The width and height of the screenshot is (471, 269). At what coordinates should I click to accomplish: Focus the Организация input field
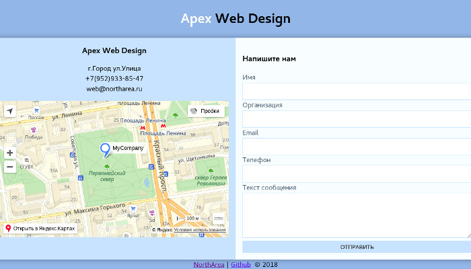pyautogui.click(x=357, y=119)
